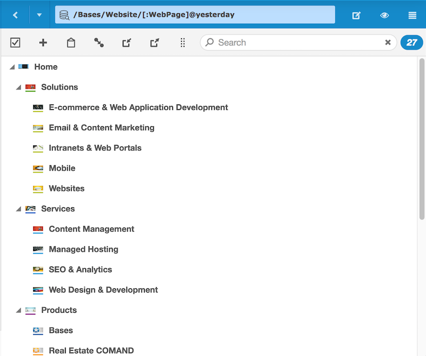Viewport: 426px width, 356px height.
Task: Open the hamburger menu in header
Action: tap(412, 15)
